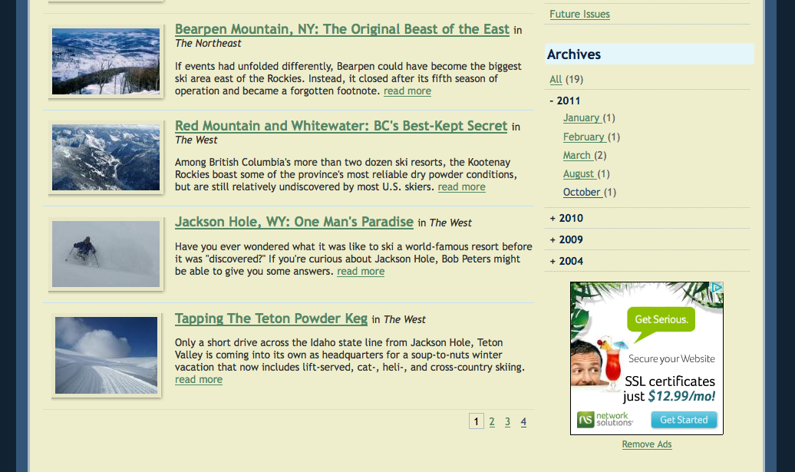Open the Future Issues link
Screen dimensions: 795x472
click(x=579, y=14)
